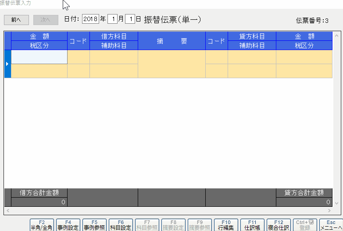This screenshot has height=231, width=343.
Task: Select the day input field
Action: click(x=130, y=19)
